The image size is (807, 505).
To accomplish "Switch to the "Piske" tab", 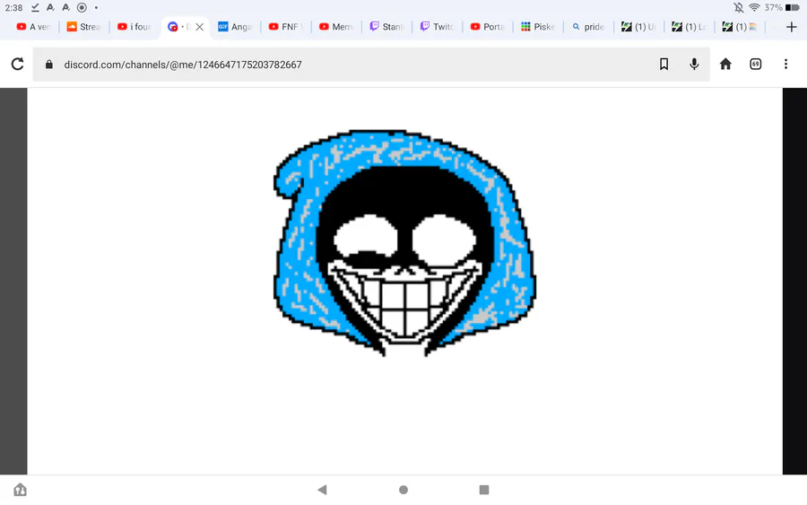I will (x=538, y=27).
